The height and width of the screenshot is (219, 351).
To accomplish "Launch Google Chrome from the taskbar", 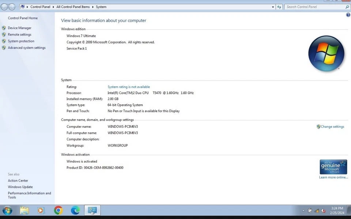I will (58, 211).
